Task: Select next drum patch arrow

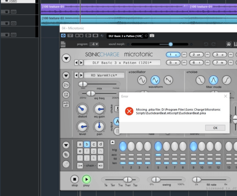Action: 81,75
